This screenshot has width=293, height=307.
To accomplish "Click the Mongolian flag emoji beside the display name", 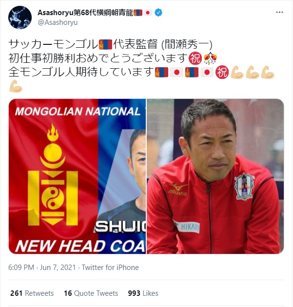I will 138,13.
